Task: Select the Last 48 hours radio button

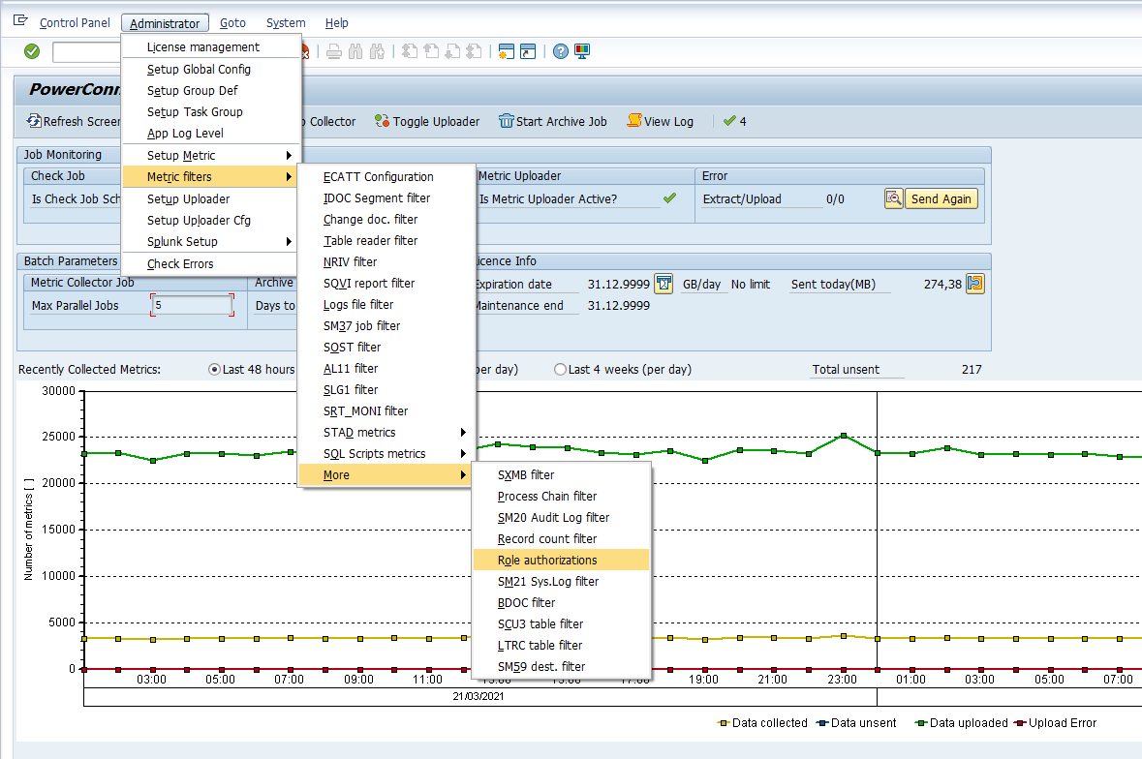Action: coord(215,369)
